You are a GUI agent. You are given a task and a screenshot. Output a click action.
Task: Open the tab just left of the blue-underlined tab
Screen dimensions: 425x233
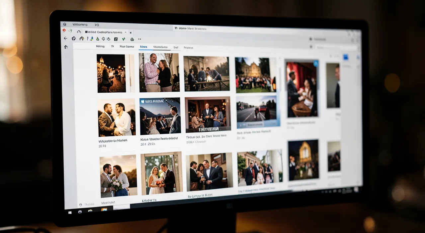point(127,47)
